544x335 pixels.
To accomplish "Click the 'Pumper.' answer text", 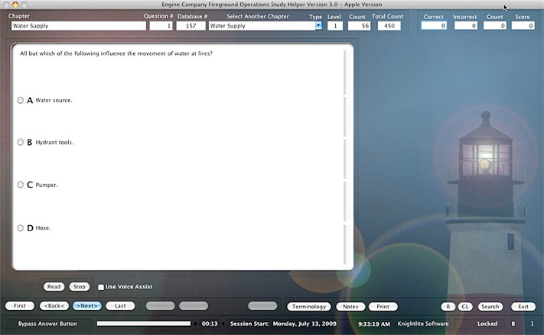I will 47,185.
